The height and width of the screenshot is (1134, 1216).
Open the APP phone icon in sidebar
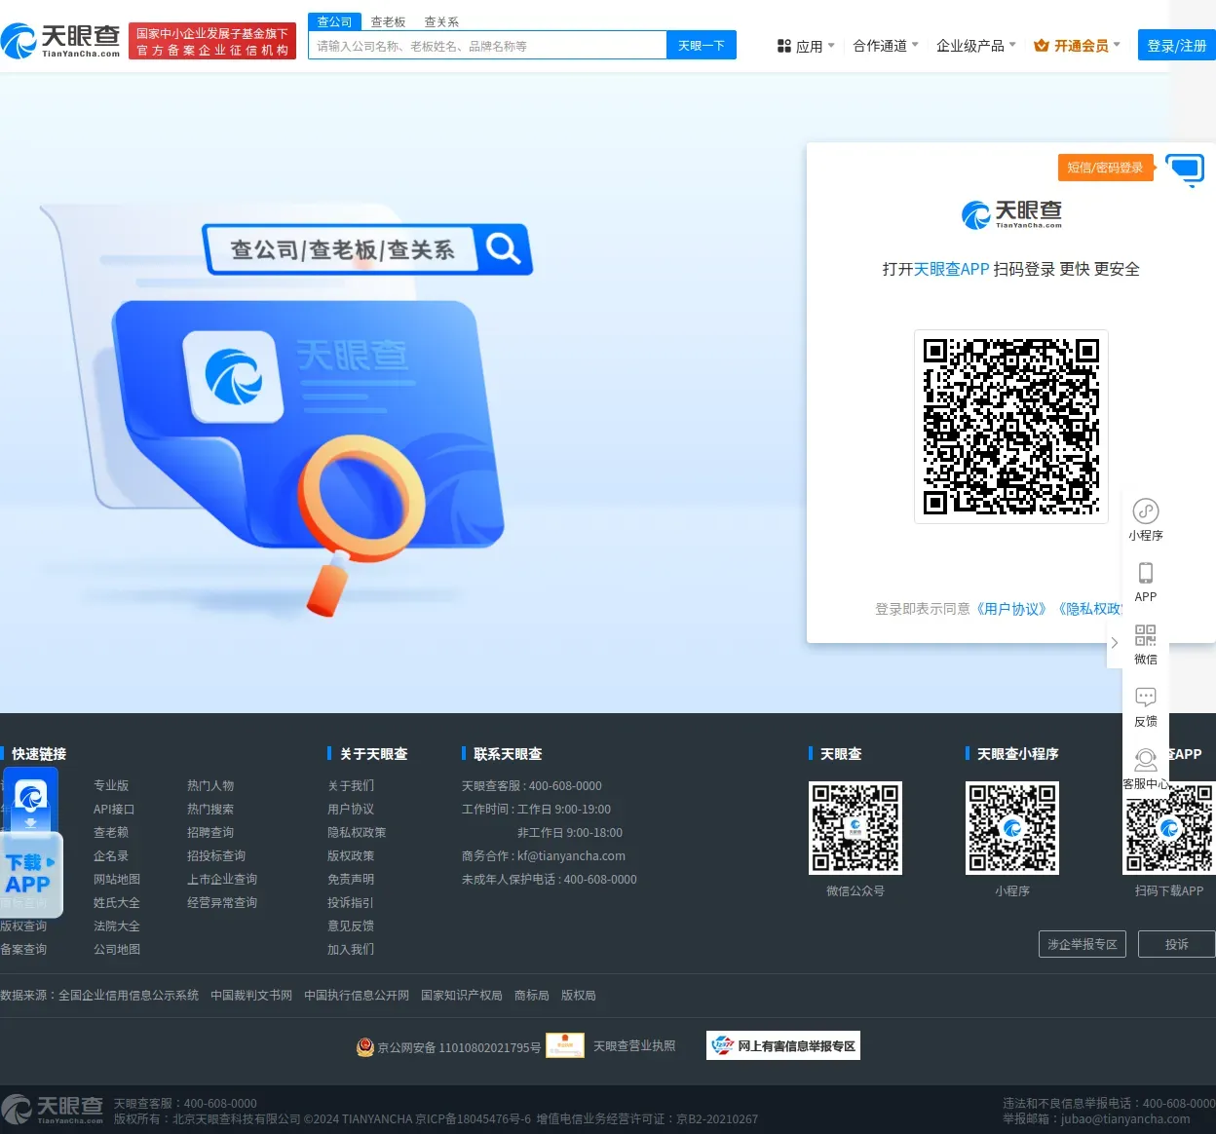pos(1146,573)
